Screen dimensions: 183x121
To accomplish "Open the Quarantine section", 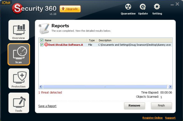I will (x=128, y=9).
